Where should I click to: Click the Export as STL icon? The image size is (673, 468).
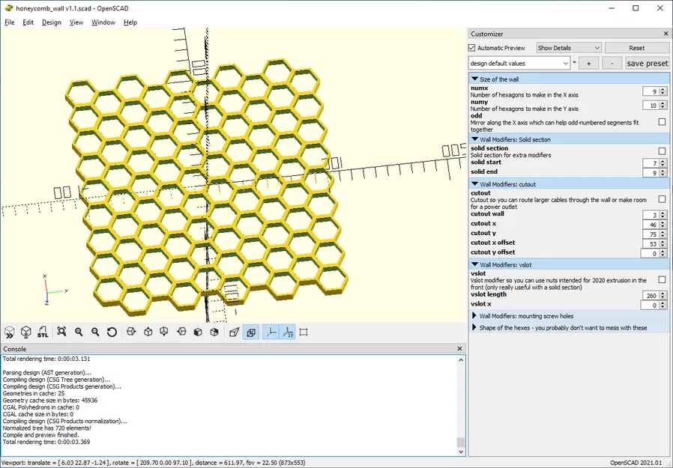pyautogui.click(x=43, y=332)
